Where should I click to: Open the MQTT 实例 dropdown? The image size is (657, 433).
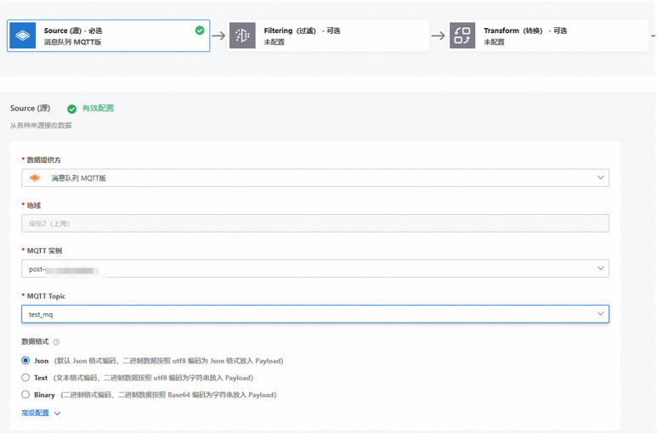[x=315, y=268]
